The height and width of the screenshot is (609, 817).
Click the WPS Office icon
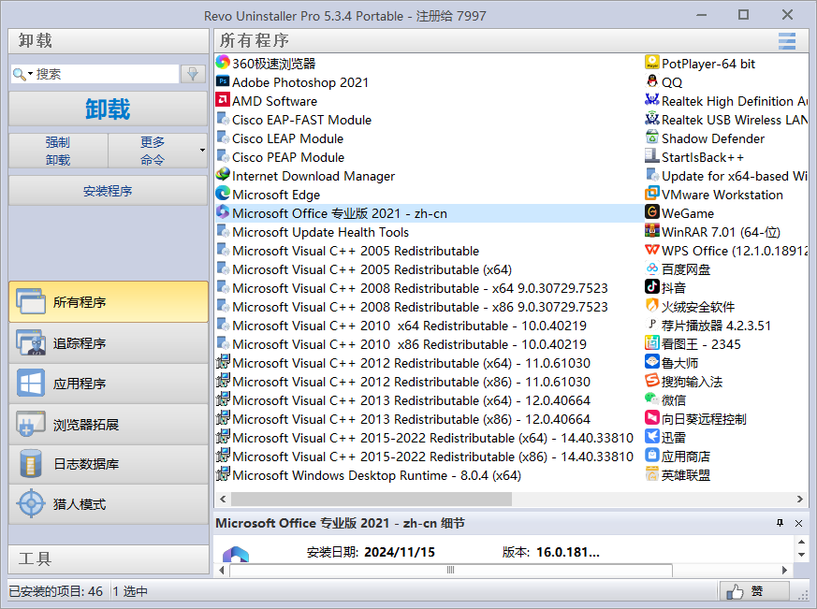pos(652,250)
